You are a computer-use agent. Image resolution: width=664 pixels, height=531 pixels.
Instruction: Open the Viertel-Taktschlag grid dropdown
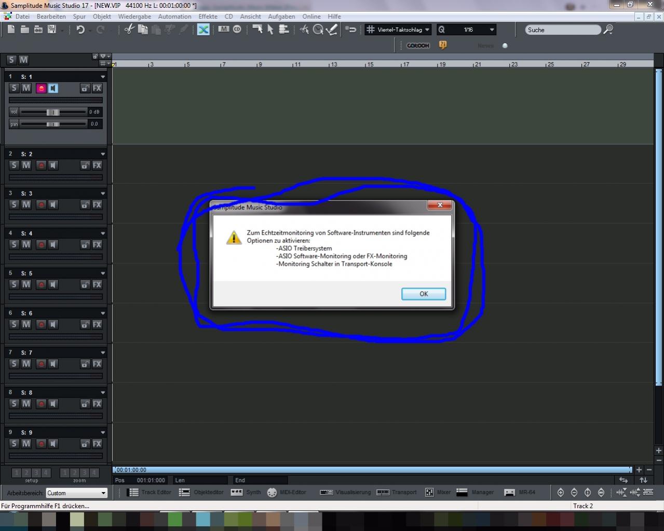[427, 30]
